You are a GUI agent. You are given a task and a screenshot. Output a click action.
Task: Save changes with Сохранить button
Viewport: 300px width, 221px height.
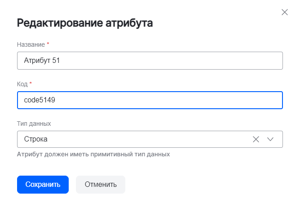pos(43,185)
